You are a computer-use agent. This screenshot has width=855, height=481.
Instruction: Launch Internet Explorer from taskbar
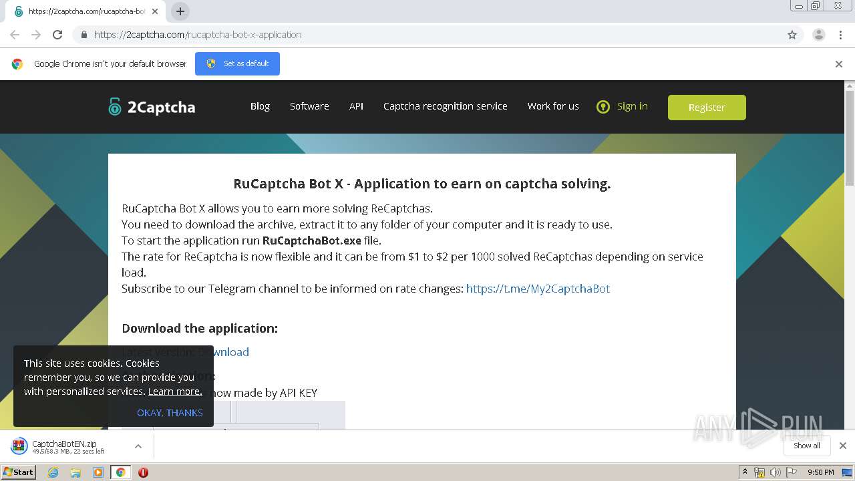click(x=53, y=472)
